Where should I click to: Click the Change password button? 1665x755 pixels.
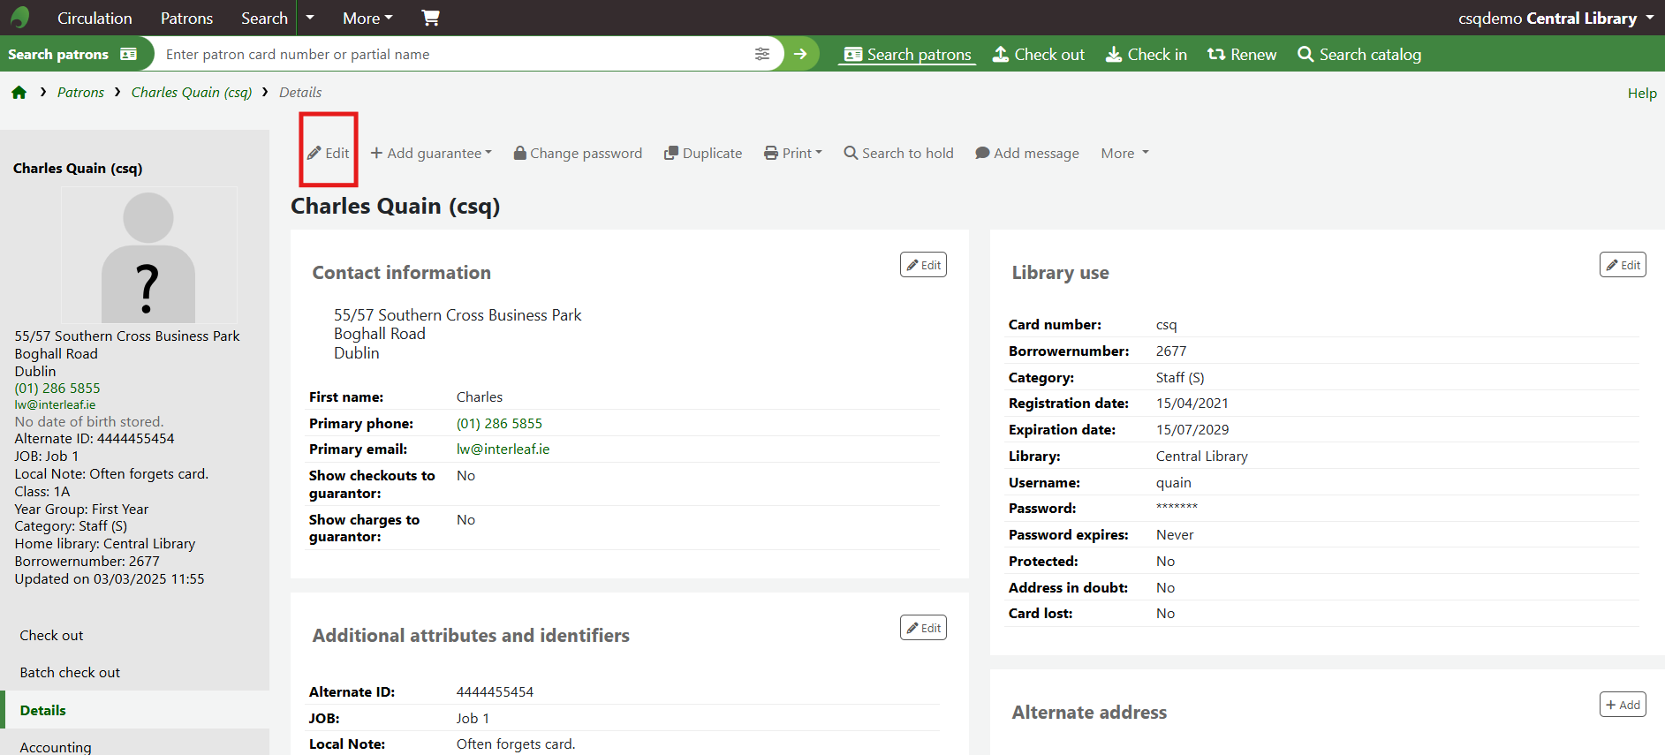click(578, 153)
